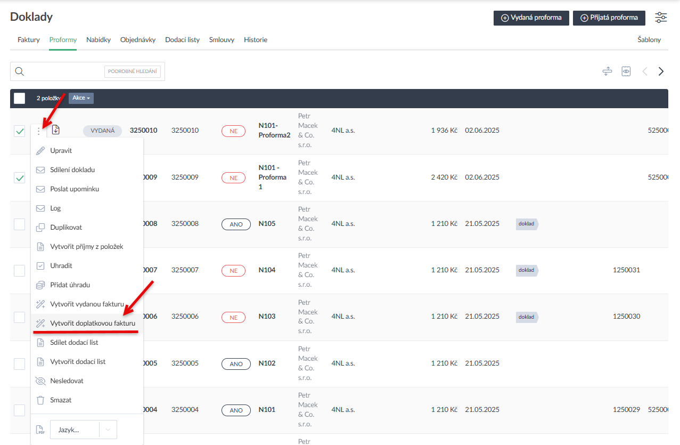The width and height of the screenshot is (680, 445).
Task: Click the eye preview icon in toolbar
Action: [626, 71]
